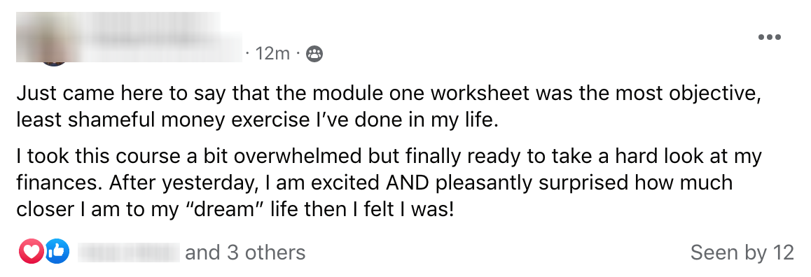The height and width of the screenshot is (277, 811).
Task: Open the post via the 12m timestamp
Action: click(x=272, y=53)
